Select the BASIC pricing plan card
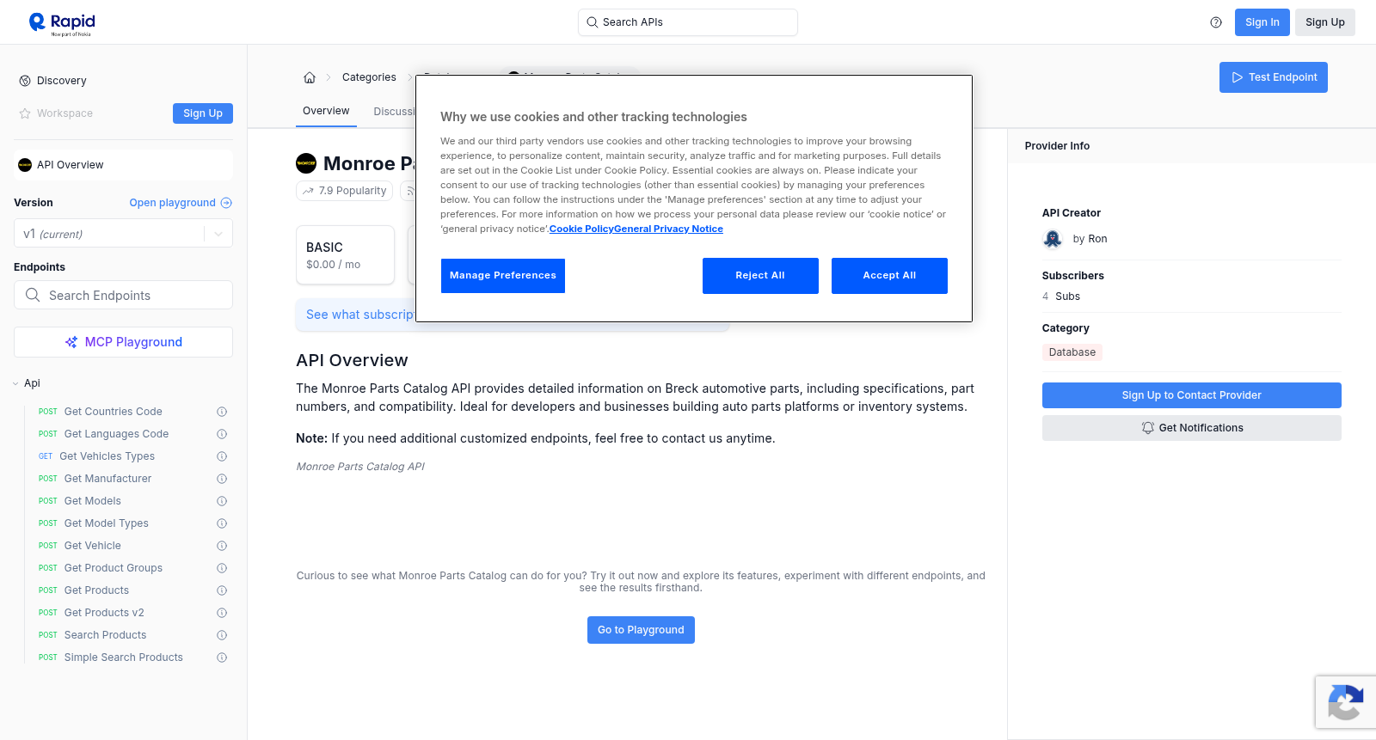 (x=346, y=255)
